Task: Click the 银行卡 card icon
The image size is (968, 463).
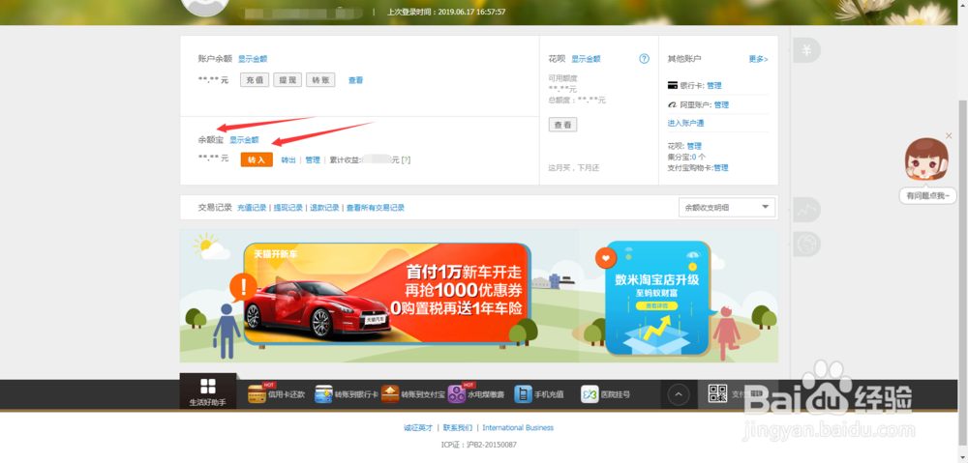Action: [x=673, y=86]
